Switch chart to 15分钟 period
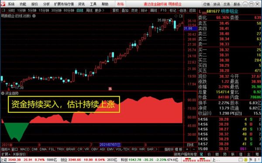The image size is (262, 163). [x=44, y=10]
